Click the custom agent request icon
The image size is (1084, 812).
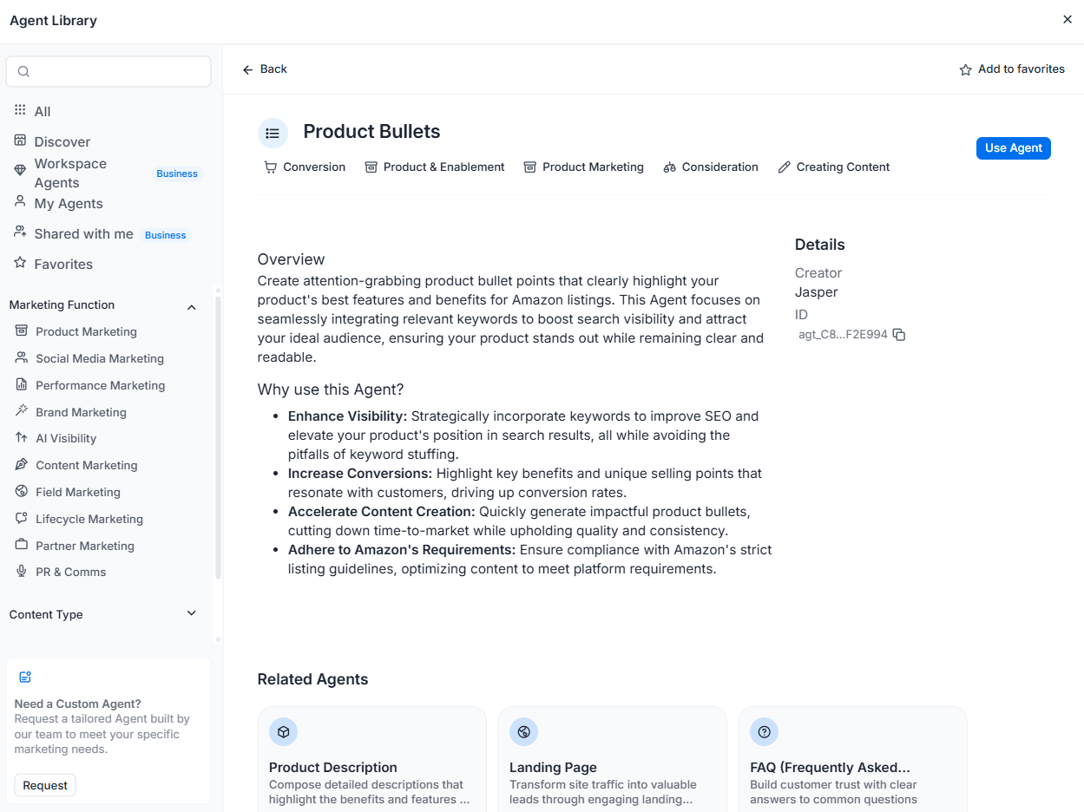[x=24, y=677]
